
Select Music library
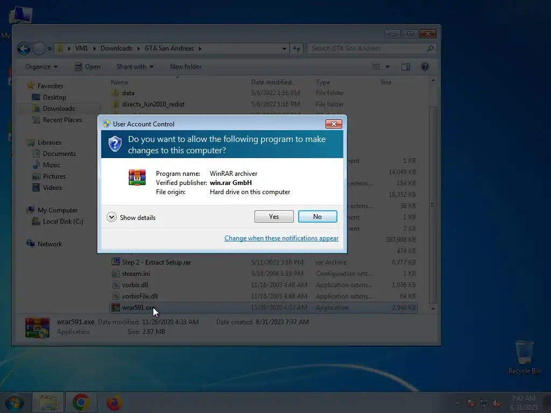point(51,165)
